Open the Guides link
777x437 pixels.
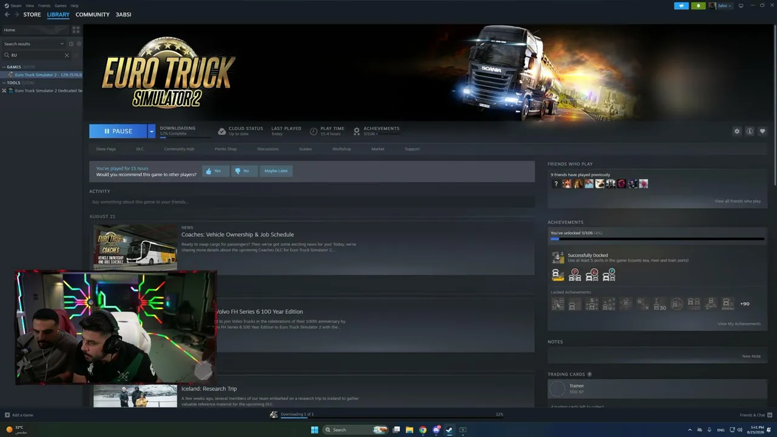pyautogui.click(x=305, y=149)
